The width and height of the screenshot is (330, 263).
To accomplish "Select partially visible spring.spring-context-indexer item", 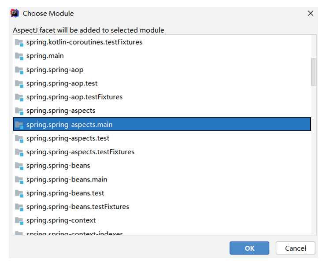I will pyautogui.click(x=74, y=233).
